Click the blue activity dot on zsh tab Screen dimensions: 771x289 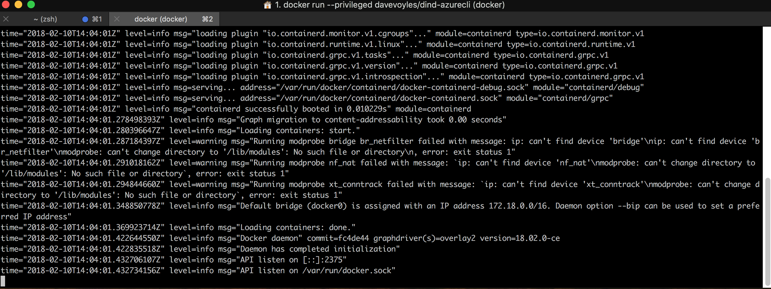click(85, 19)
